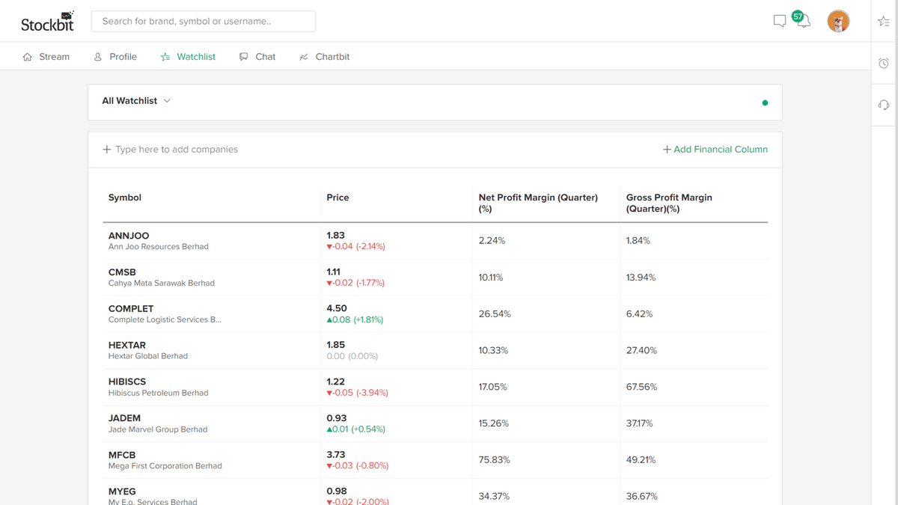Switch to the Chartbit tab
This screenshot has width=898, height=505.
(325, 57)
